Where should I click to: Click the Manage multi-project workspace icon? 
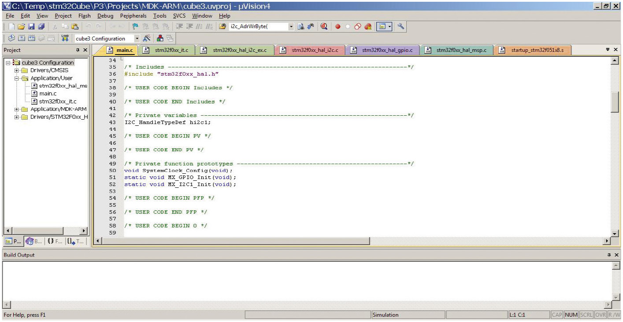(x=170, y=38)
